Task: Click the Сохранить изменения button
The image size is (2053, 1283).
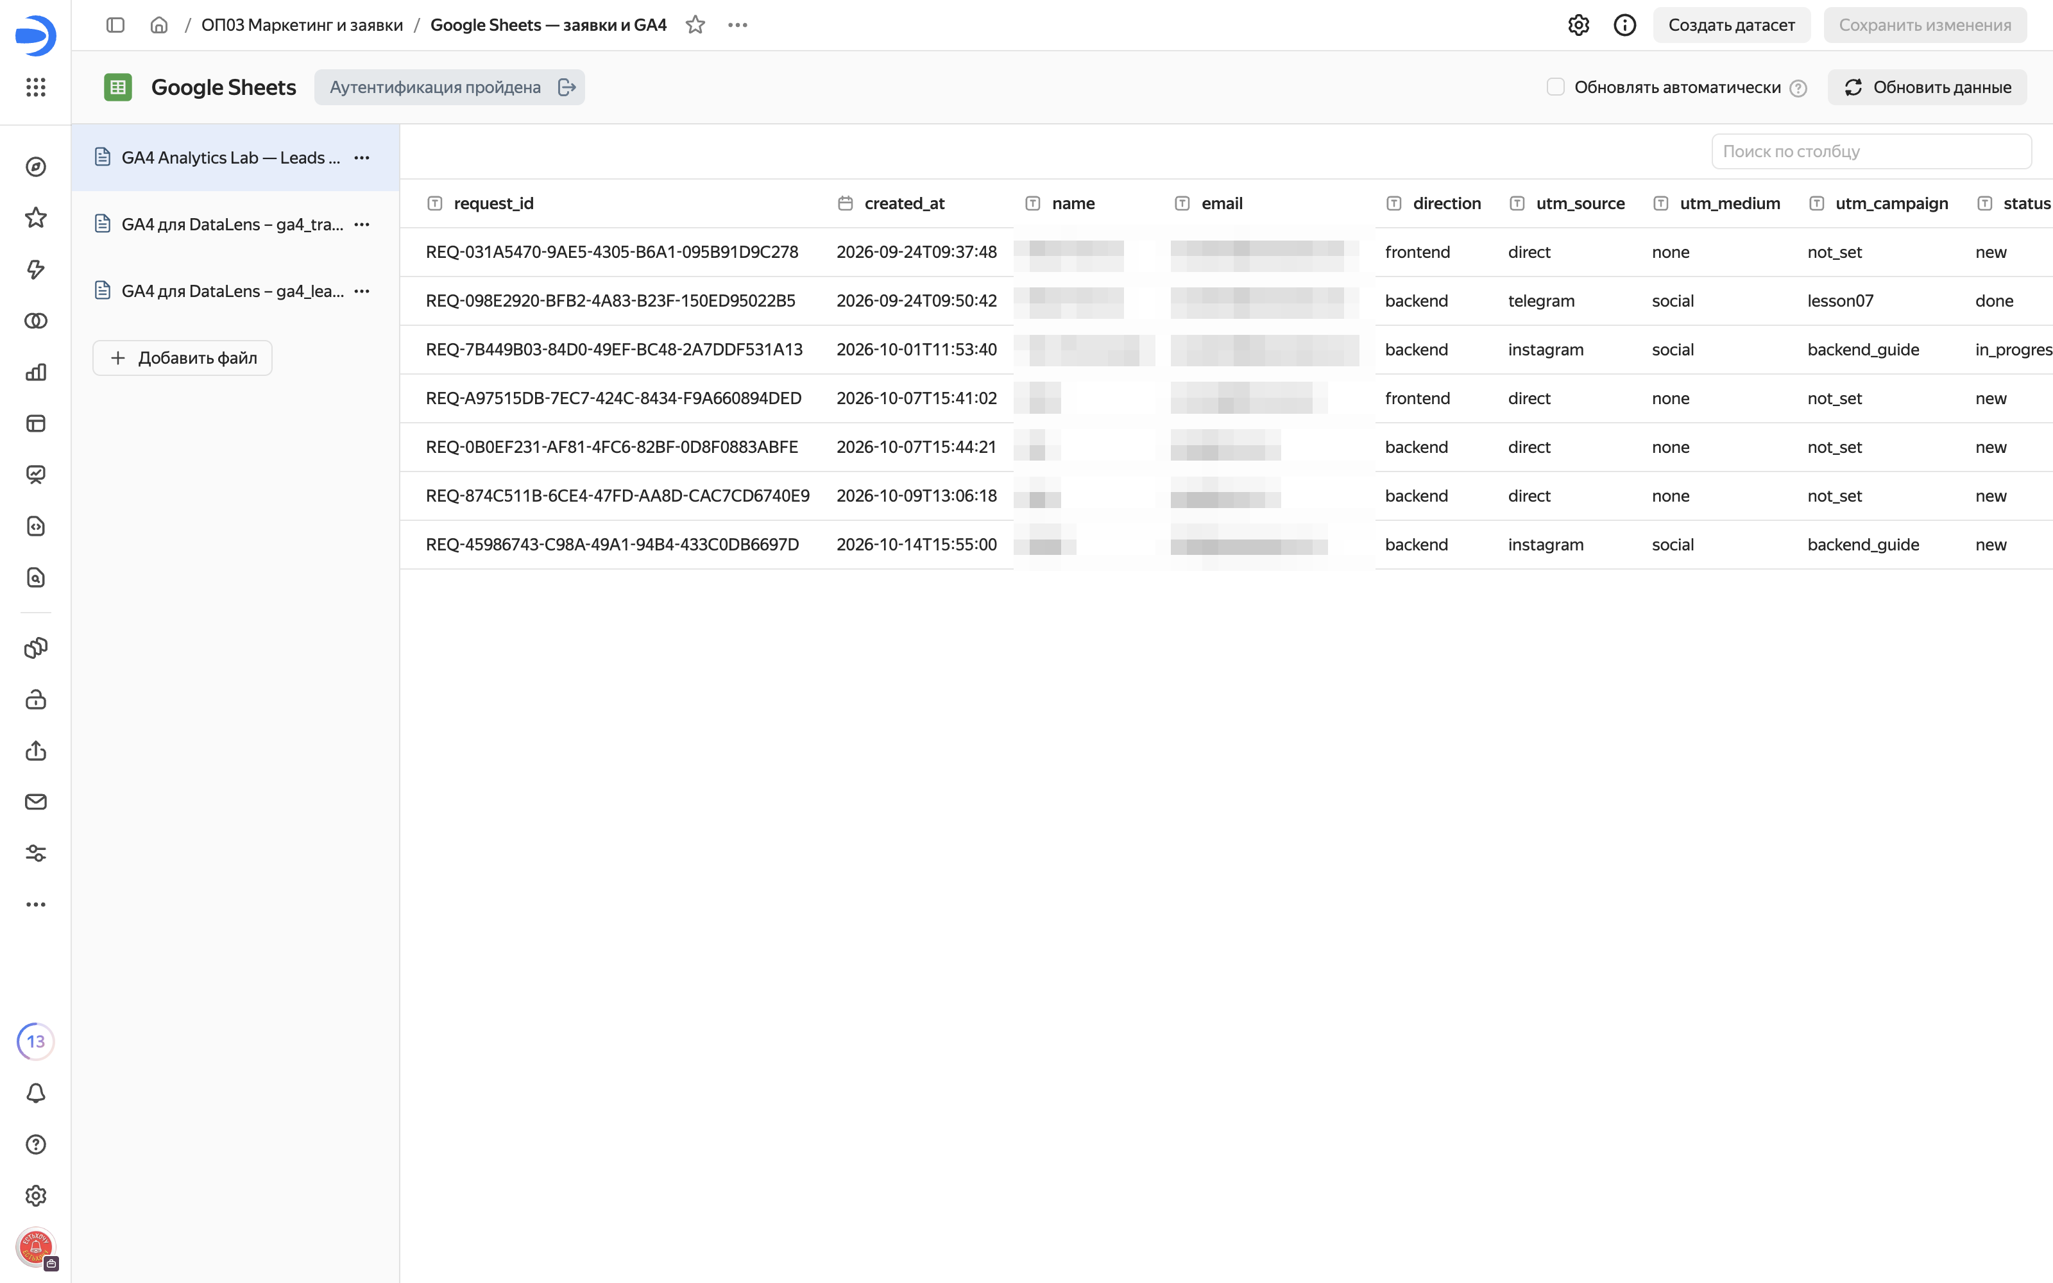Action: click(1924, 24)
